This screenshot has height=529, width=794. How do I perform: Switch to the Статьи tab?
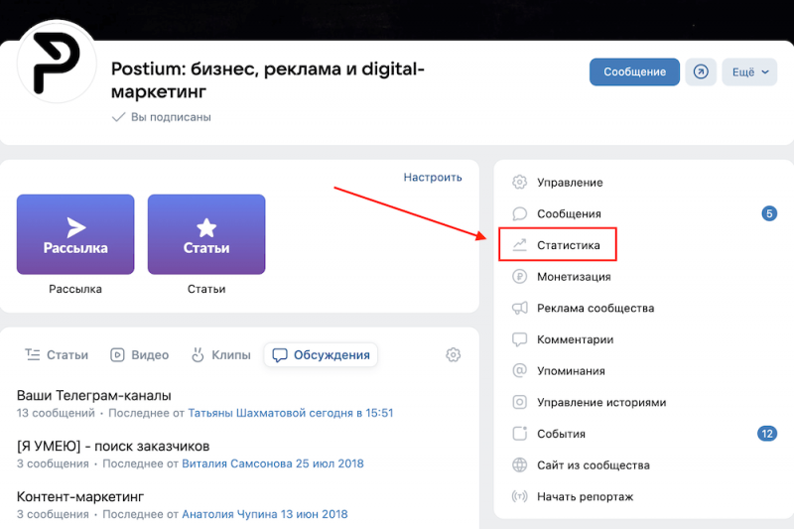(x=57, y=354)
